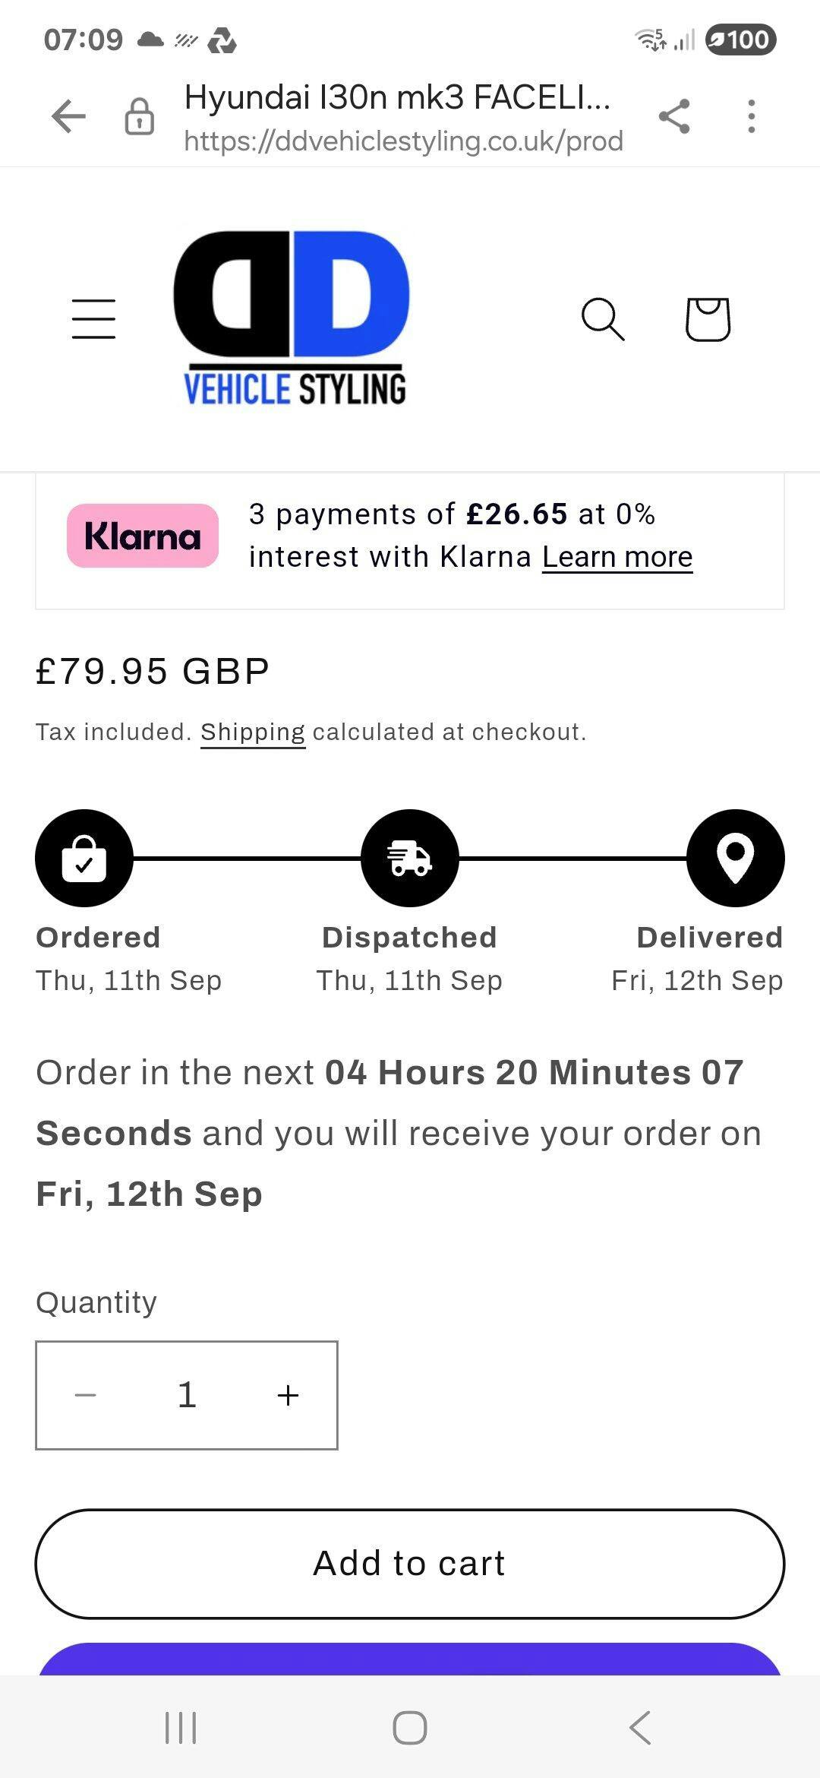Tap the browser back arrow
The width and height of the screenshot is (820, 1778).
(x=68, y=117)
